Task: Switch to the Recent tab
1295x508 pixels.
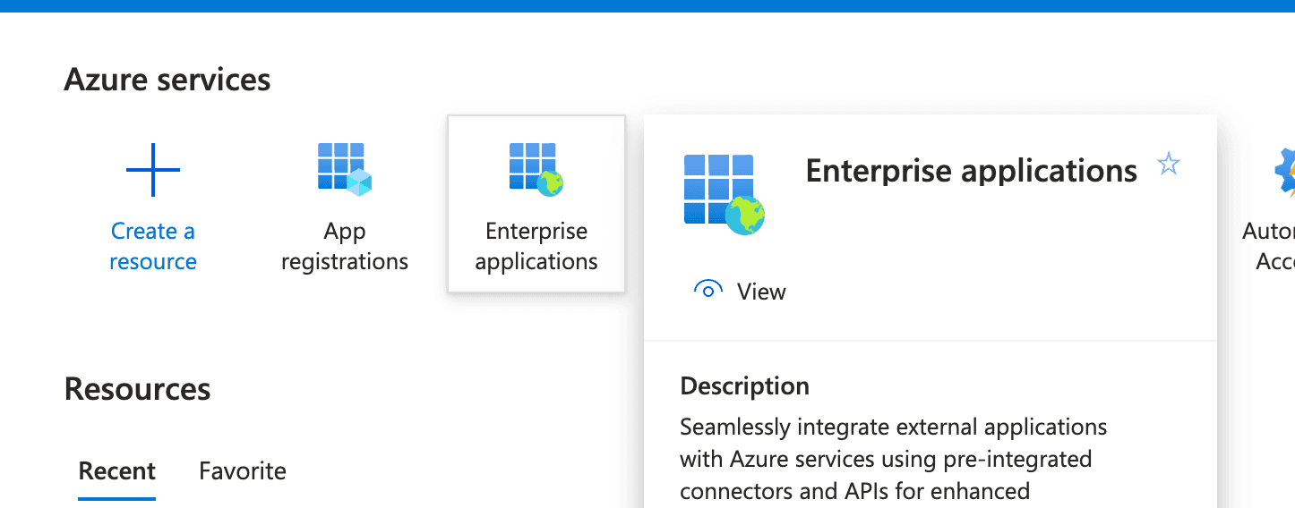Action: (x=117, y=470)
